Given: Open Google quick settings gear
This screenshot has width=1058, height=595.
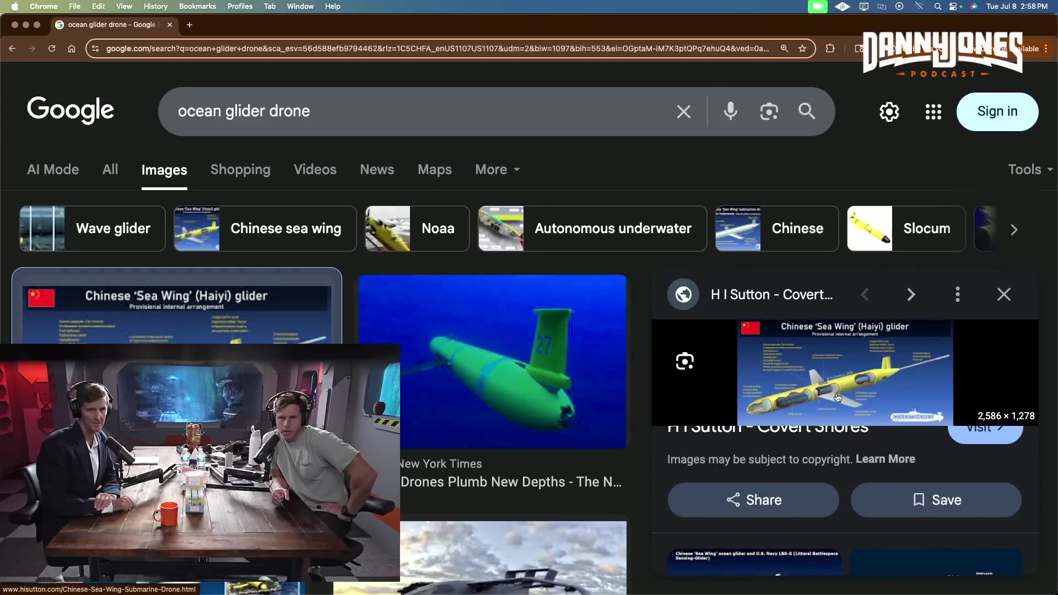Looking at the screenshot, I should (889, 112).
